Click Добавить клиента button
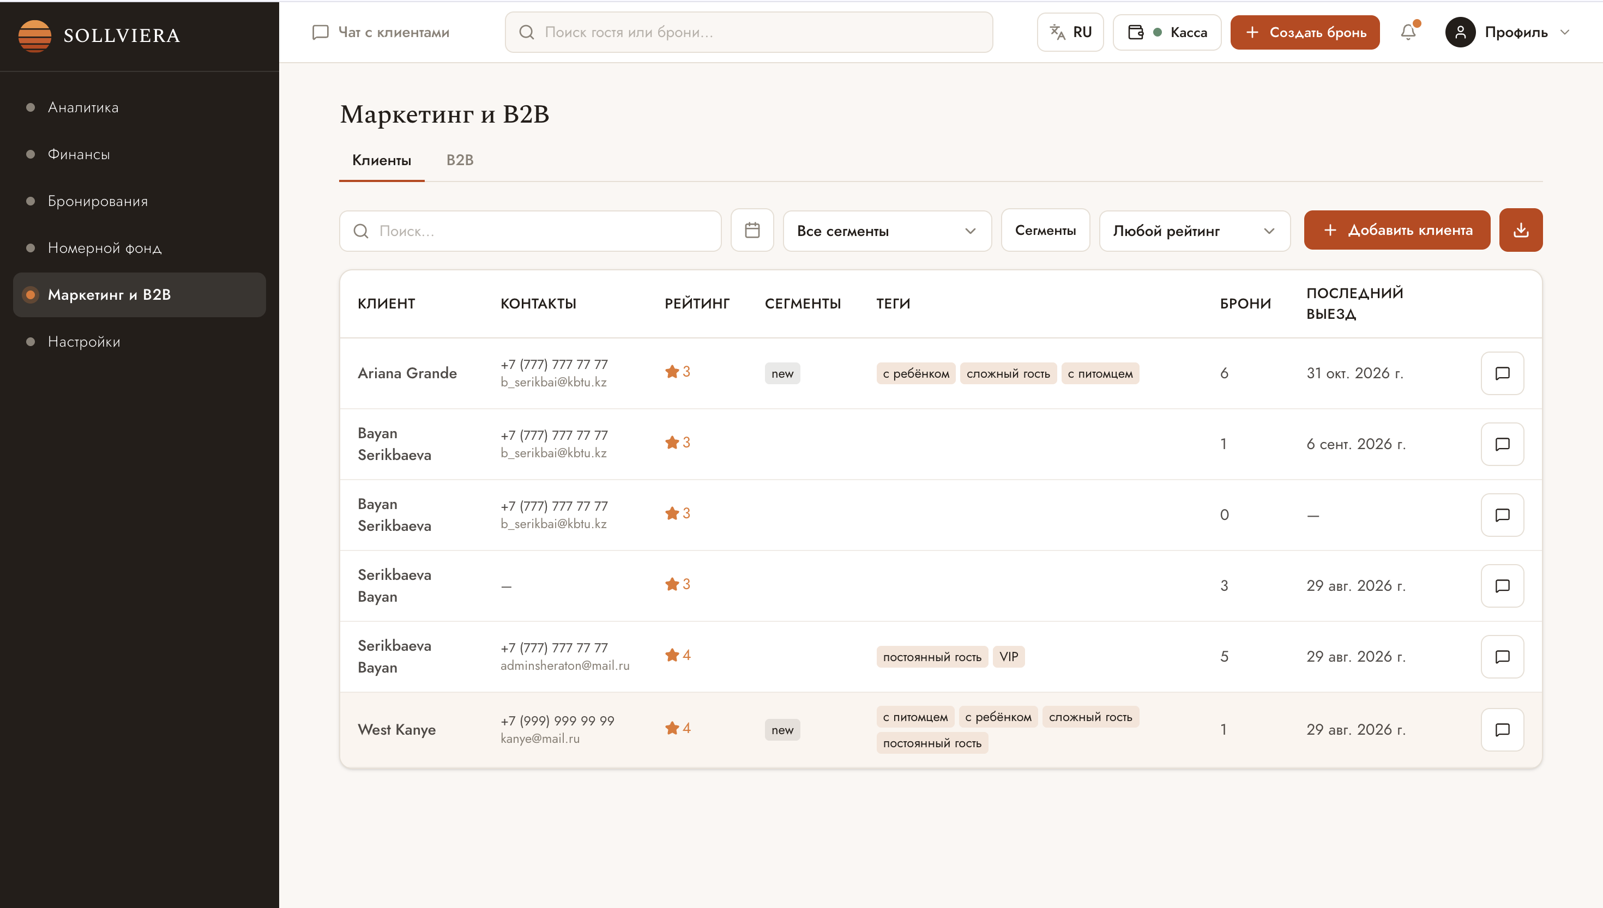Screen dimensions: 1603x908 1397,230
